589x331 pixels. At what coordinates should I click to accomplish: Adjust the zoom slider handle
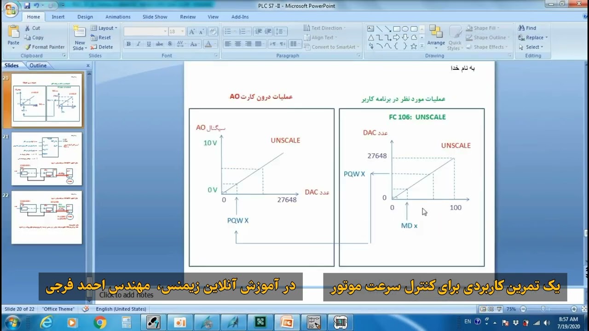point(543,309)
